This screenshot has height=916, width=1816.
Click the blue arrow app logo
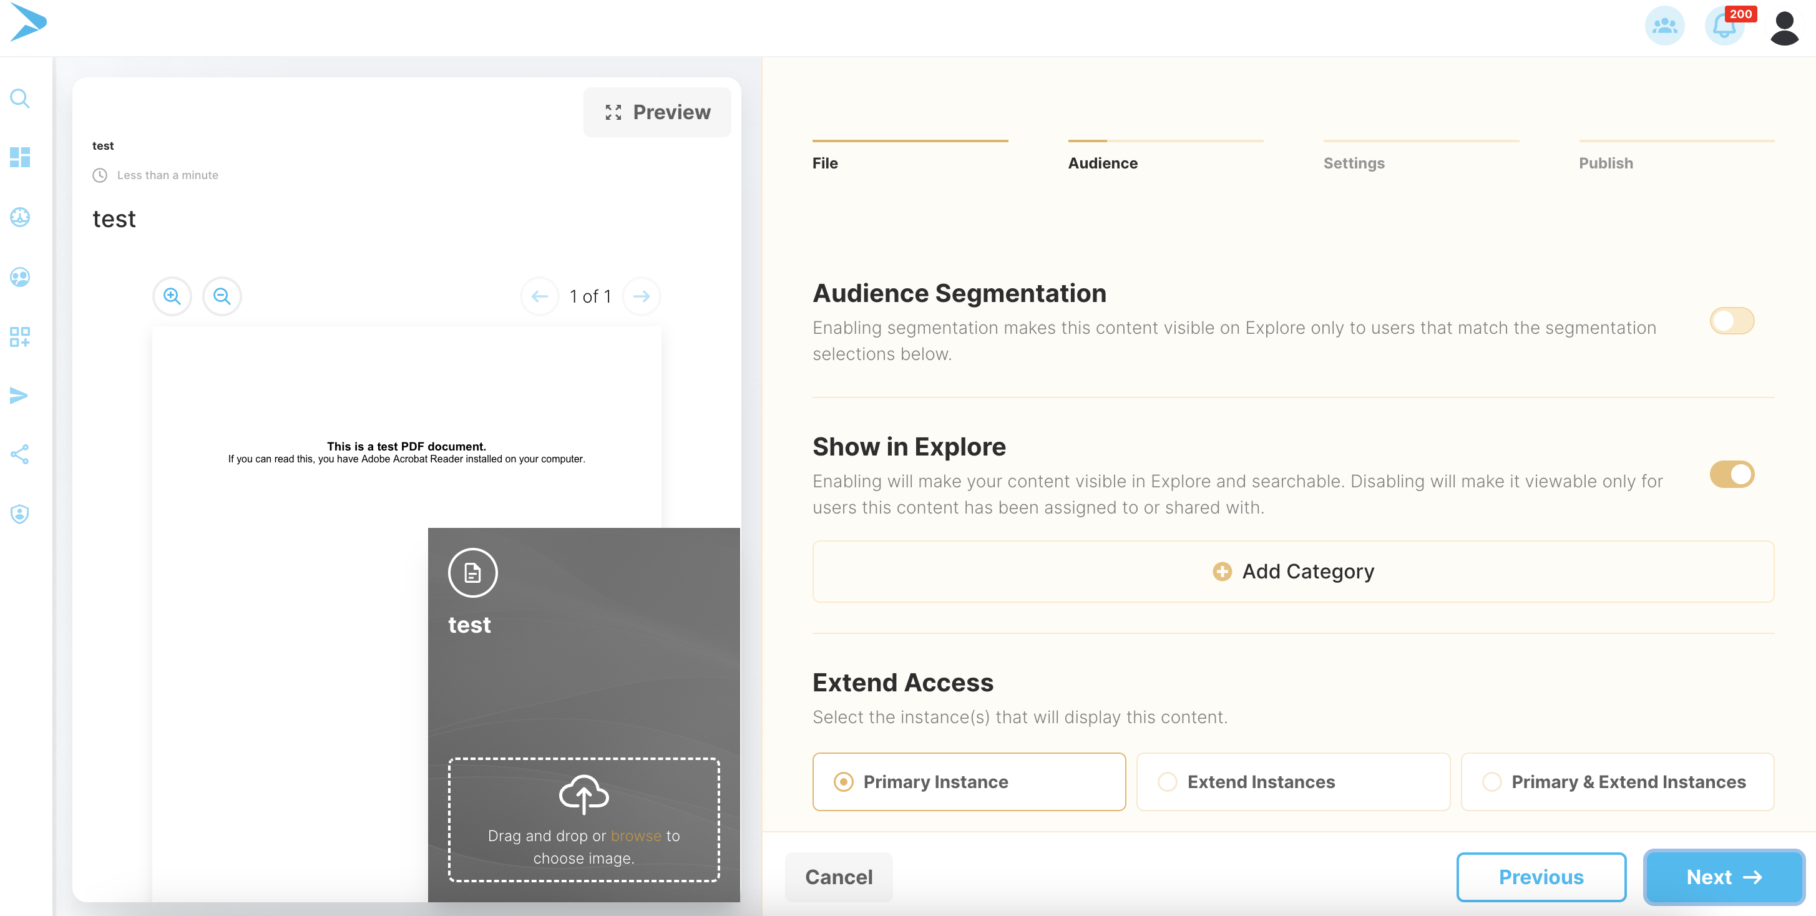pyautogui.click(x=28, y=22)
